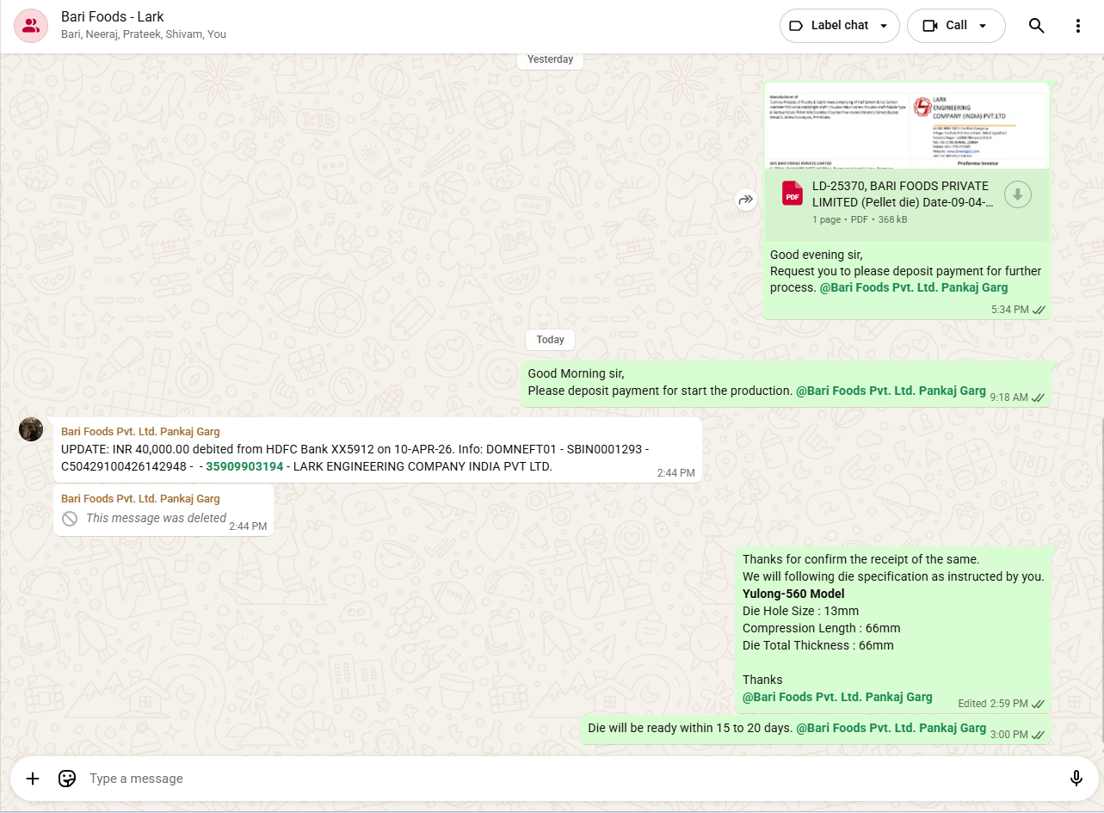Image resolution: width=1104 pixels, height=813 pixels.
Task: Click the search magnifier icon in header
Action: [x=1036, y=26]
